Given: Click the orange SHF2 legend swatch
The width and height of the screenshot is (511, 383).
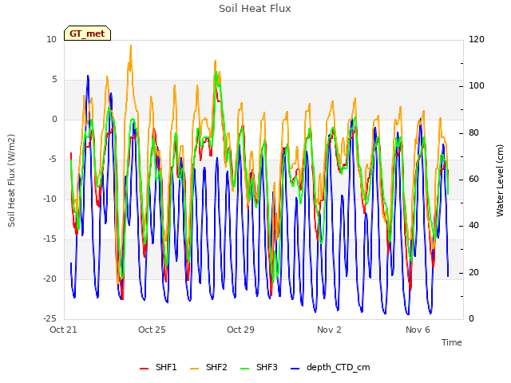Looking at the screenshot, I should point(194,369).
